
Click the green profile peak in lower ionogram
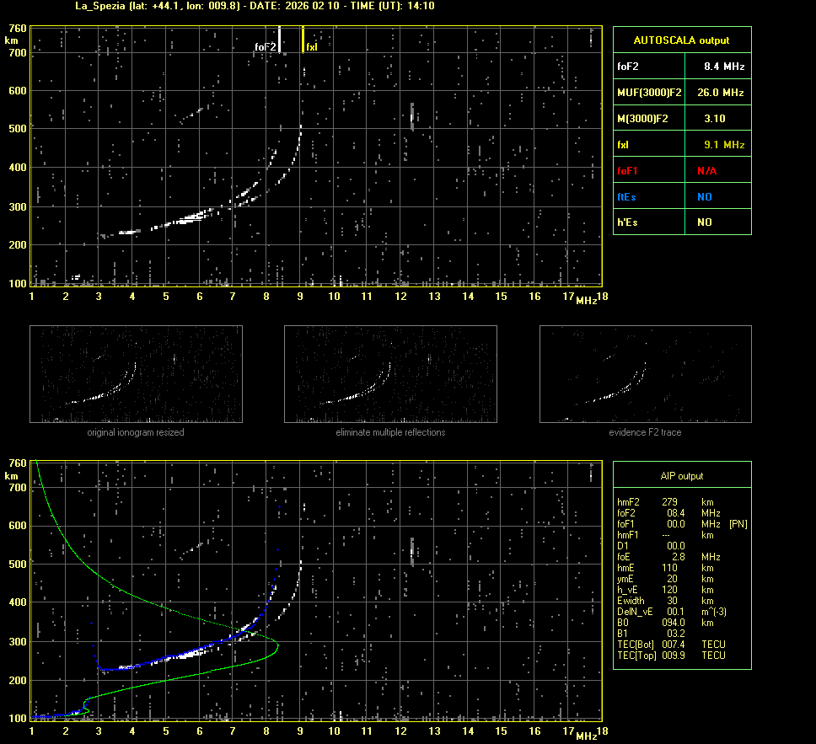277,646
